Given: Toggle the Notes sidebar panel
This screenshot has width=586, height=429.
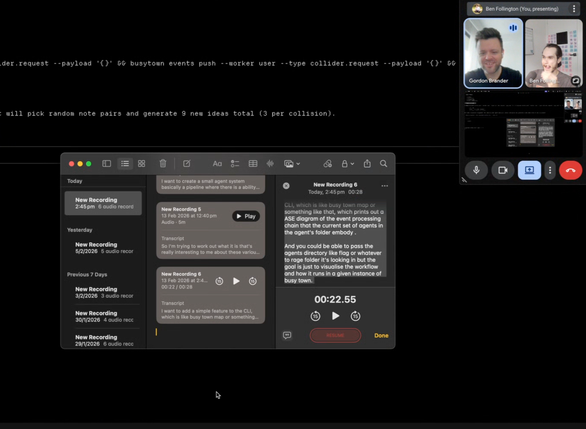Looking at the screenshot, I should tap(107, 163).
